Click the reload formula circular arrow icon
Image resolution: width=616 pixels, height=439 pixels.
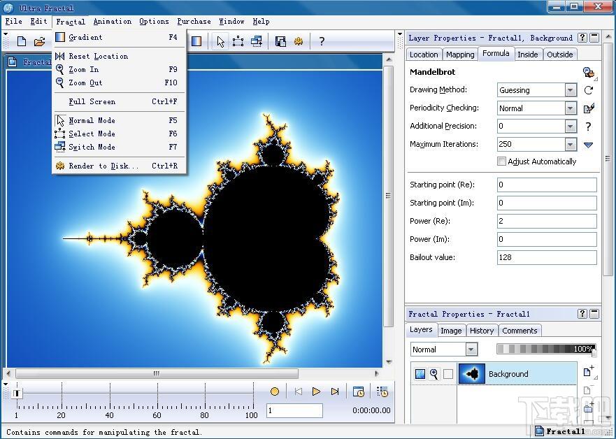[x=588, y=90]
